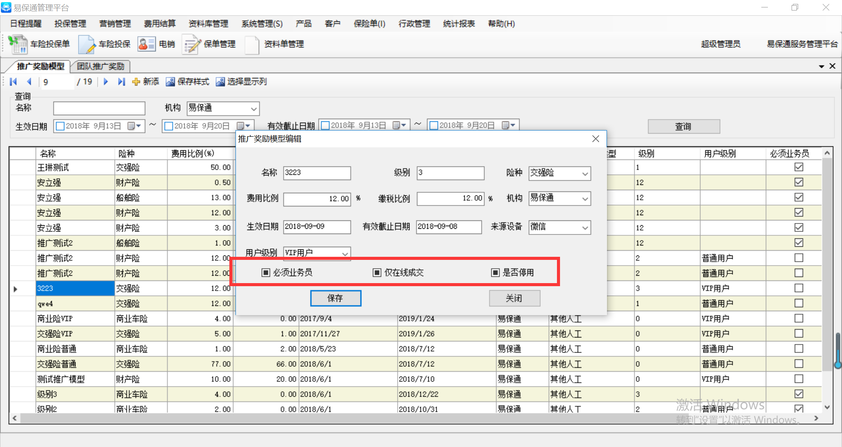The height and width of the screenshot is (447, 842).
Task: Toggle the 必须业务员 checkbox in dialog
Action: point(266,273)
